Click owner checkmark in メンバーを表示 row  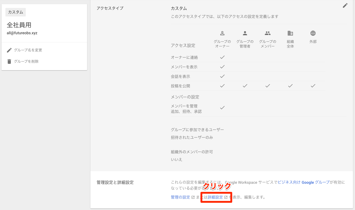pos(222,67)
